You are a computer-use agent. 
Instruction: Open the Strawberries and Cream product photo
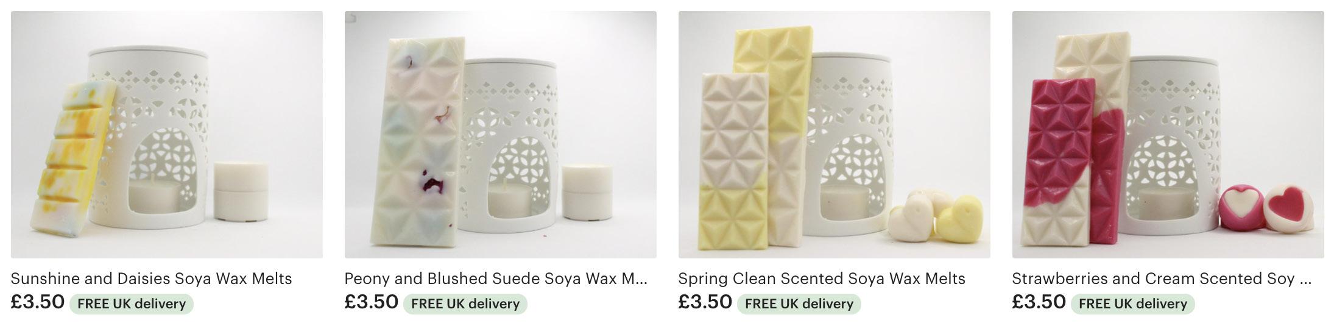click(x=1168, y=135)
